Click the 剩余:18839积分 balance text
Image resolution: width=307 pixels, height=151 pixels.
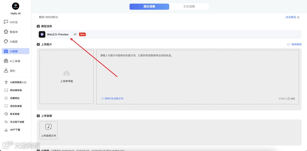[x=48, y=17]
